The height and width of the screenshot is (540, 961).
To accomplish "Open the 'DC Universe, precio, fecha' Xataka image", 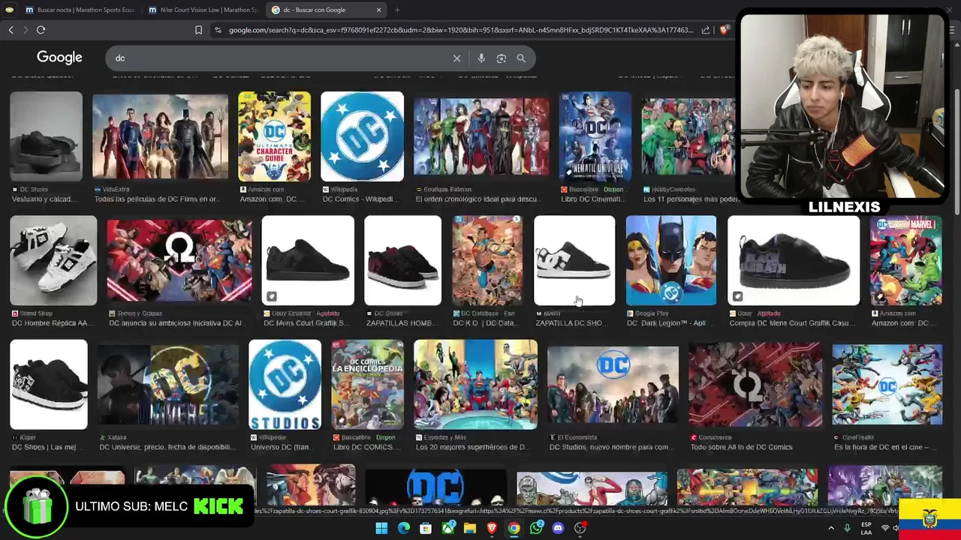I will pyautogui.click(x=168, y=385).
